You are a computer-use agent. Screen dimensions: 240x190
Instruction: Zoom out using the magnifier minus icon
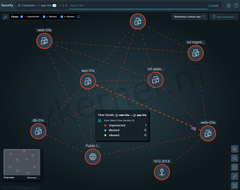click(234, 158)
